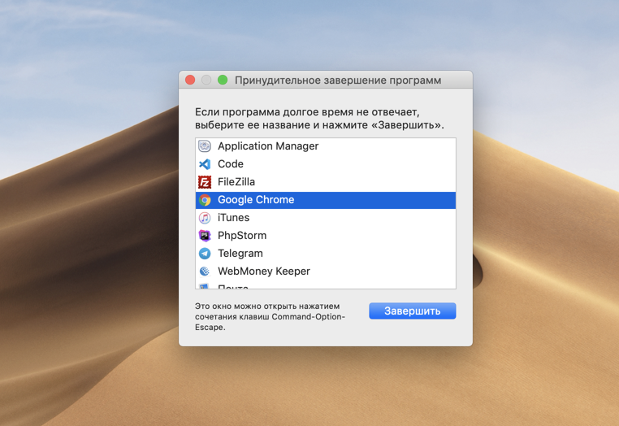Image resolution: width=619 pixels, height=426 pixels.
Task: Select the Google Chrome entry text
Action: click(256, 199)
